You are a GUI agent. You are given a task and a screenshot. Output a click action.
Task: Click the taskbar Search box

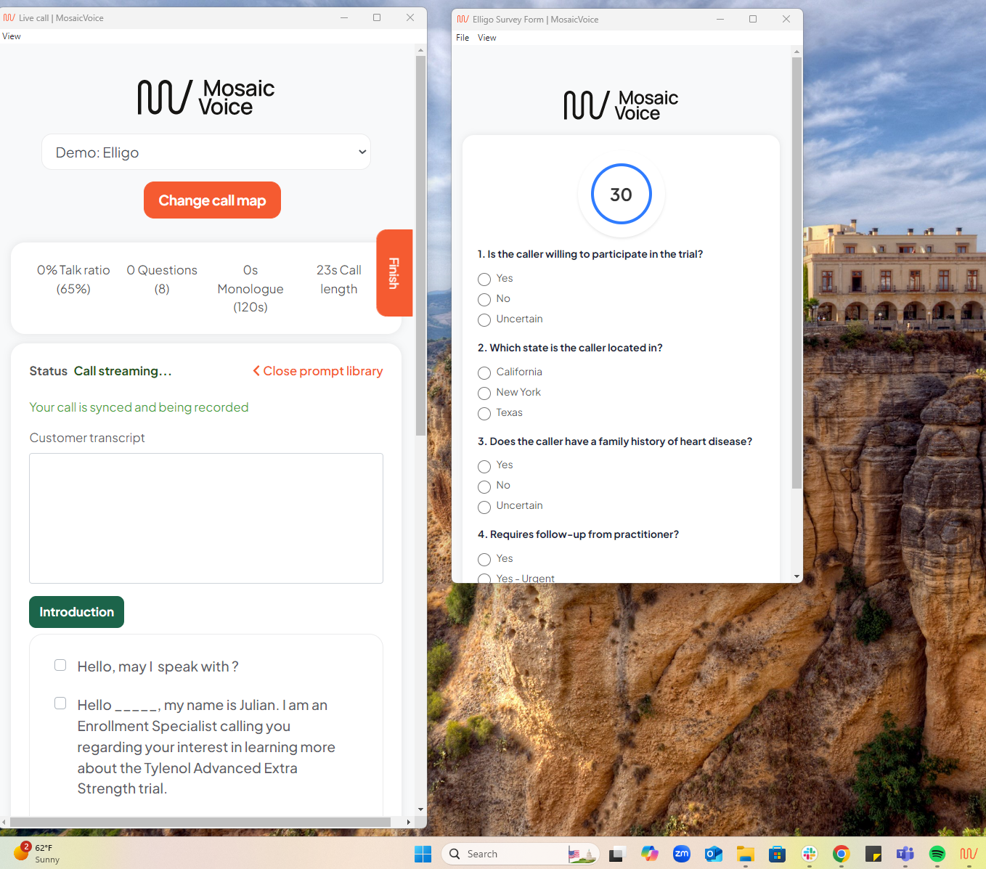point(520,854)
